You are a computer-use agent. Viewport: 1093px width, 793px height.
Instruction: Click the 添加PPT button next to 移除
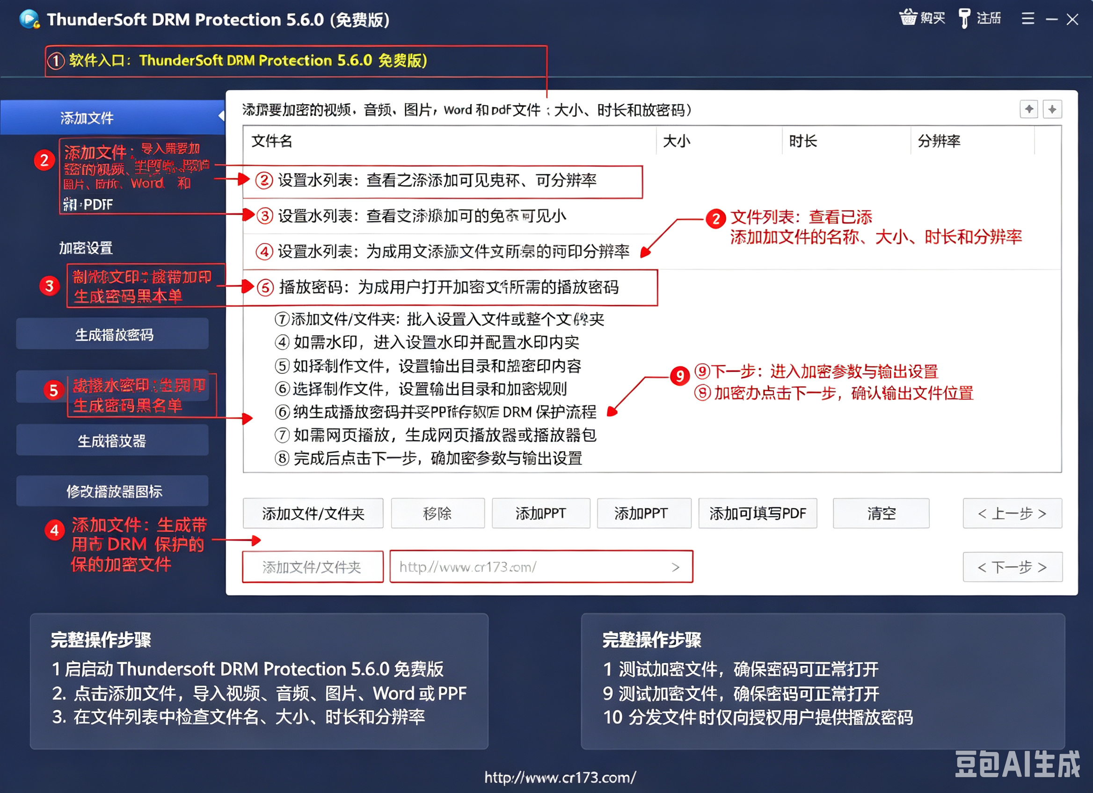pyautogui.click(x=541, y=514)
